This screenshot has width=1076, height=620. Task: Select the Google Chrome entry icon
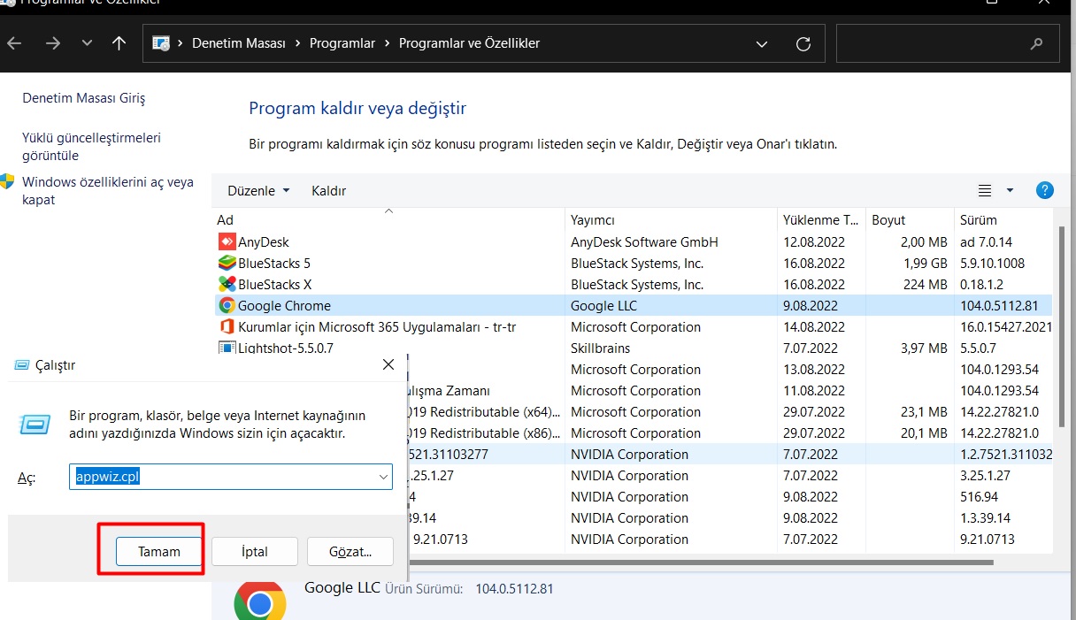click(227, 305)
